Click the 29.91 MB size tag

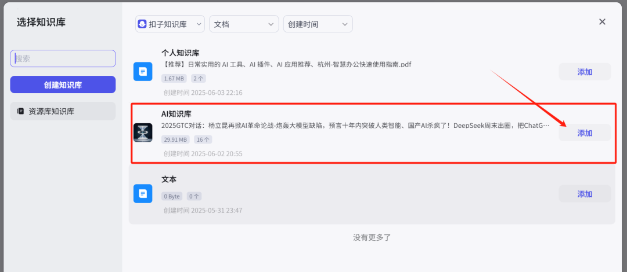(x=175, y=139)
